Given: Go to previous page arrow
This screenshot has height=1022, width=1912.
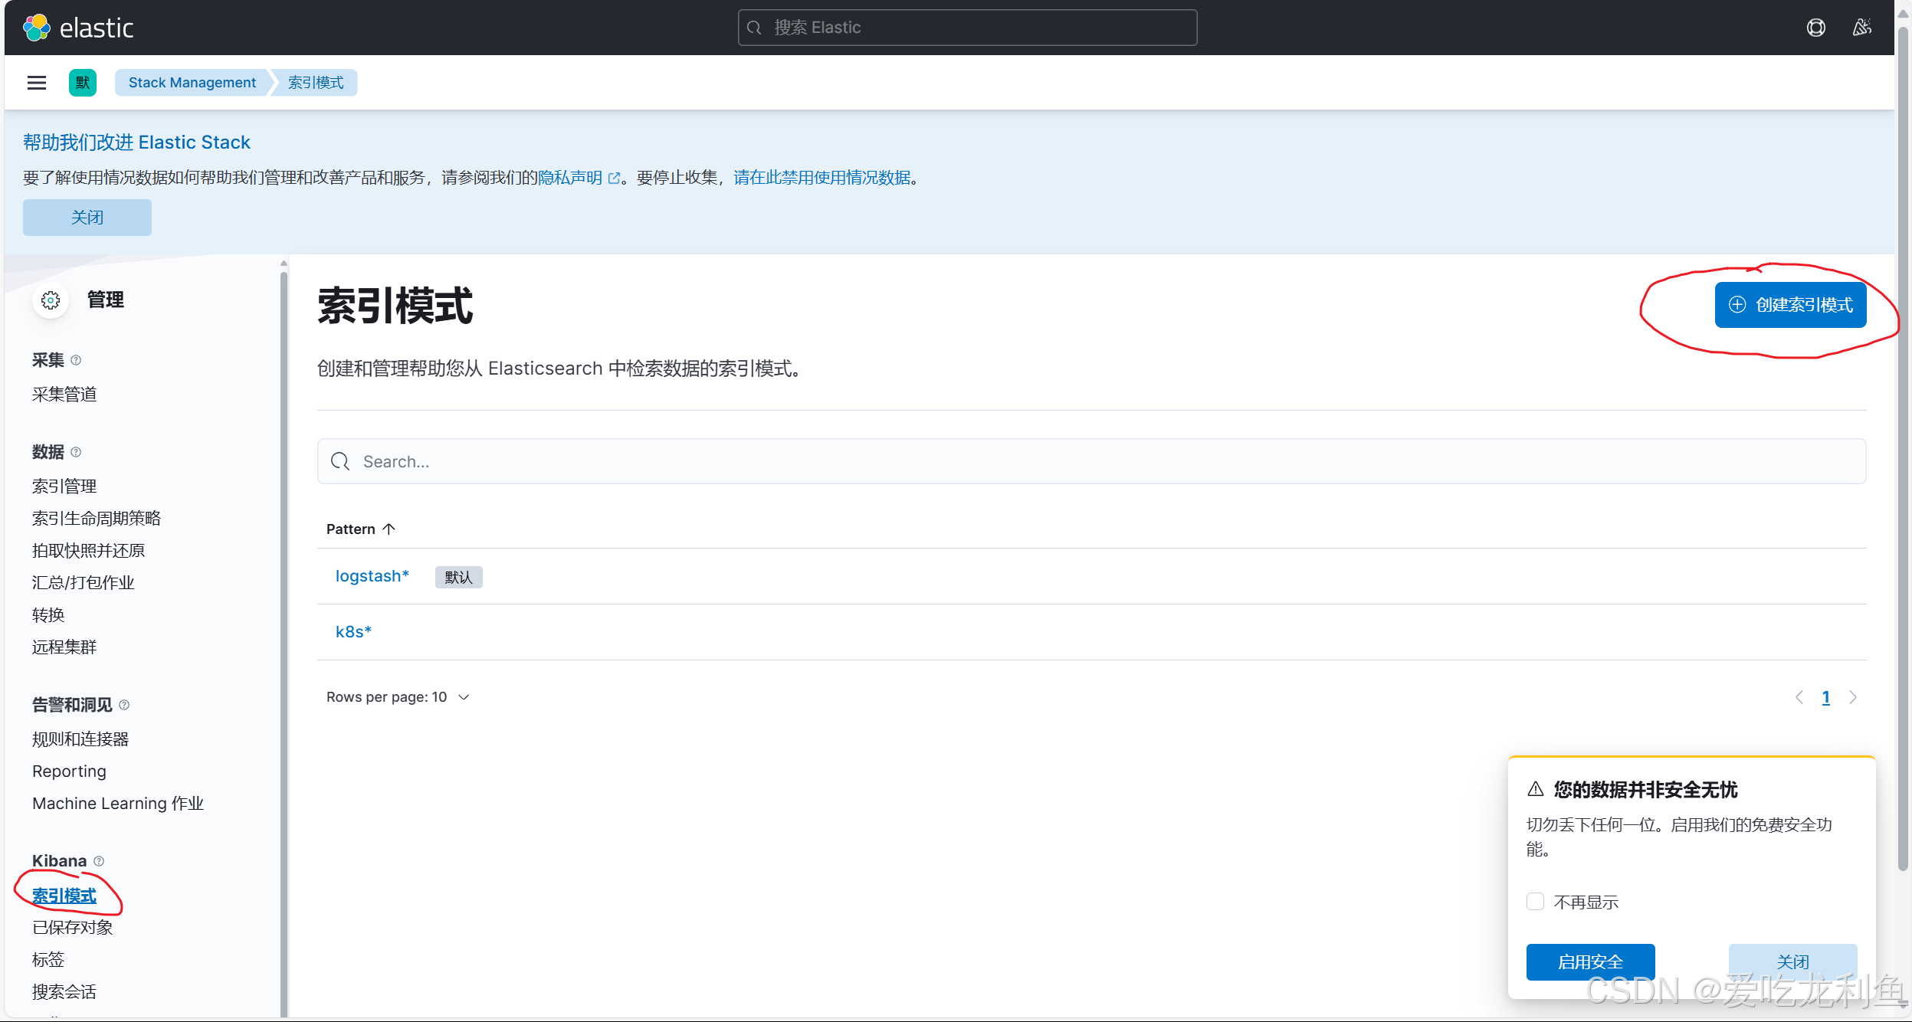Looking at the screenshot, I should tap(1799, 697).
